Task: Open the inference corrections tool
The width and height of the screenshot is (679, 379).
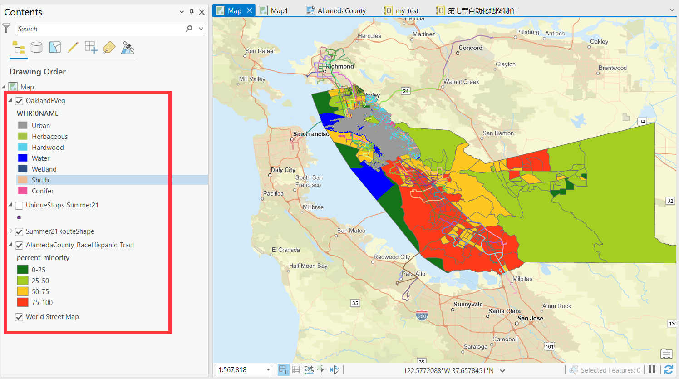Action: point(322,370)
